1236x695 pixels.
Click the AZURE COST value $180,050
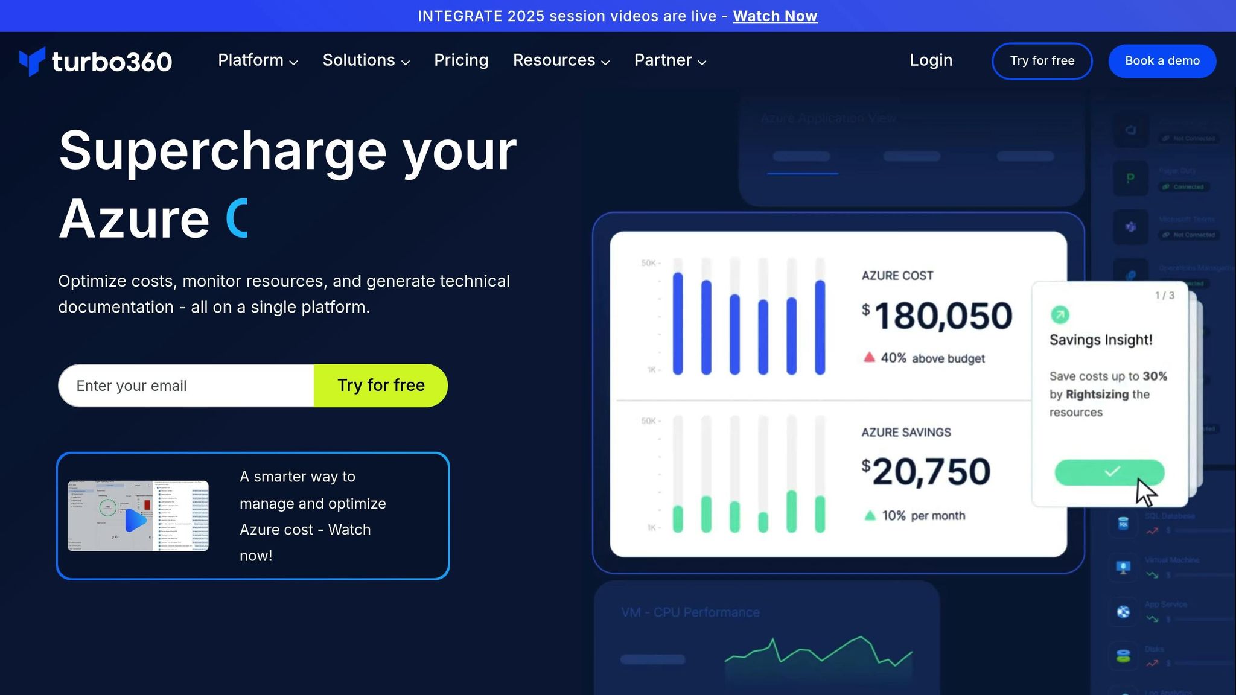937,316
